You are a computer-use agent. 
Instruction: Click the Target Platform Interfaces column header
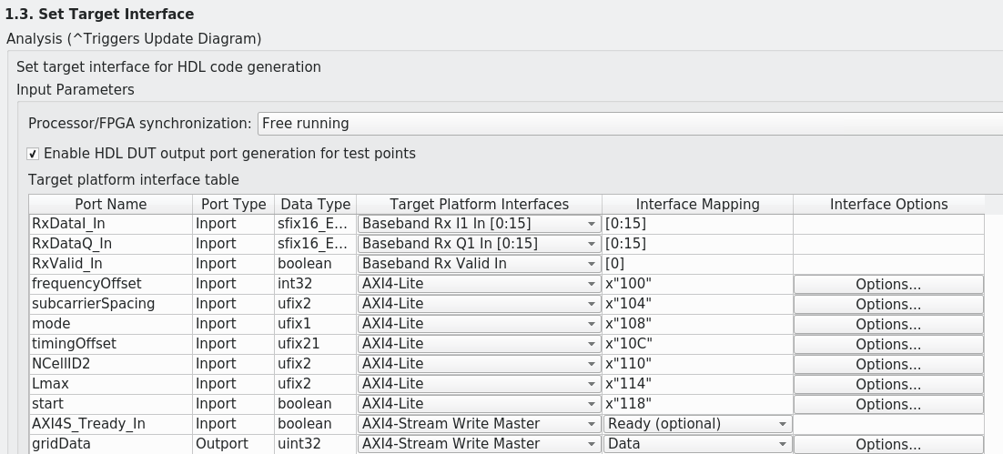479,205
